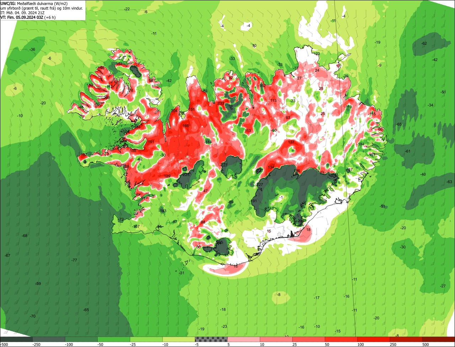Image resolution: width=455 pixels, height=347 pixels.
Task: Select the -50 to -25 bright green legend swatch
Action: (114, 339)
